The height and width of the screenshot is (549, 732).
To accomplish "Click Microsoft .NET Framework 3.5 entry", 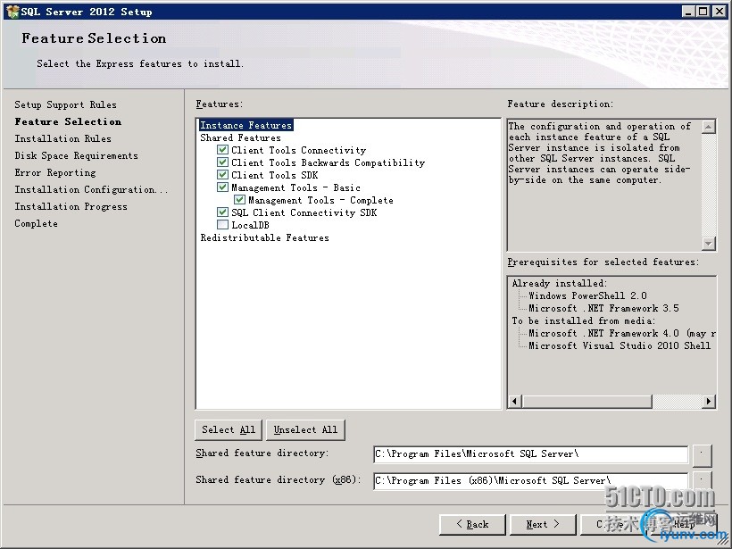I will [x=603, y=308].
